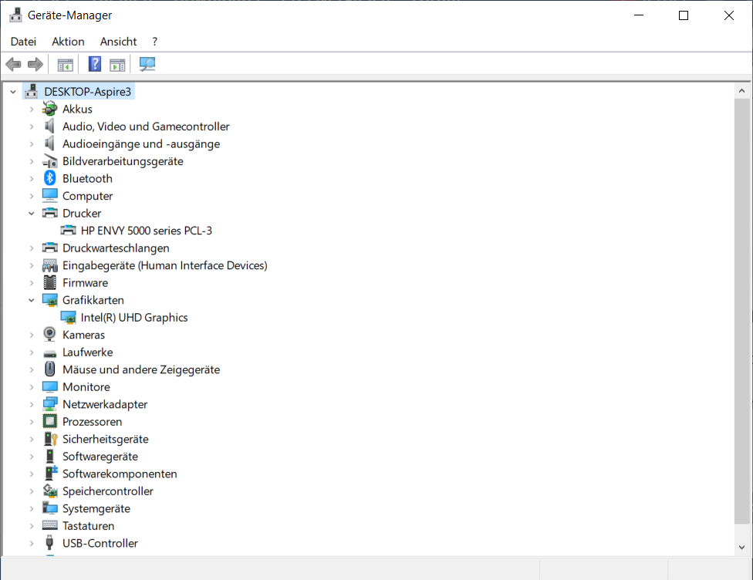
Task: Click the Softwarekomponenten icon
Action: 50,473
